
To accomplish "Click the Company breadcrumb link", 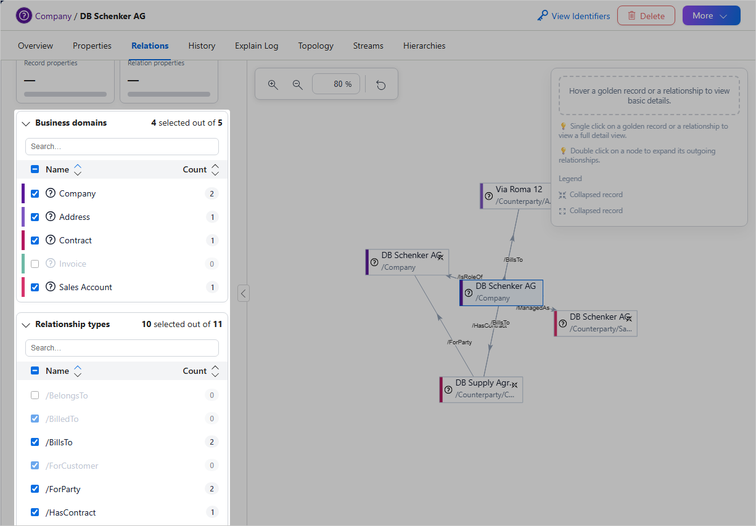I will click(x=53, y=16).
